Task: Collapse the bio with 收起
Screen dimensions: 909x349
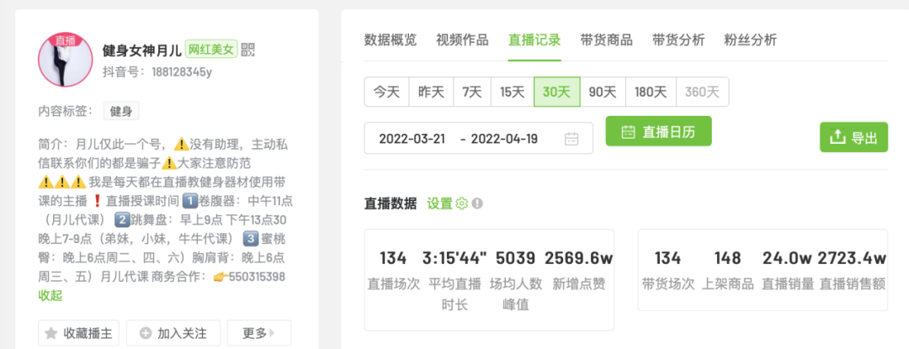Action: pyautogui.click(x=50, y=295)
